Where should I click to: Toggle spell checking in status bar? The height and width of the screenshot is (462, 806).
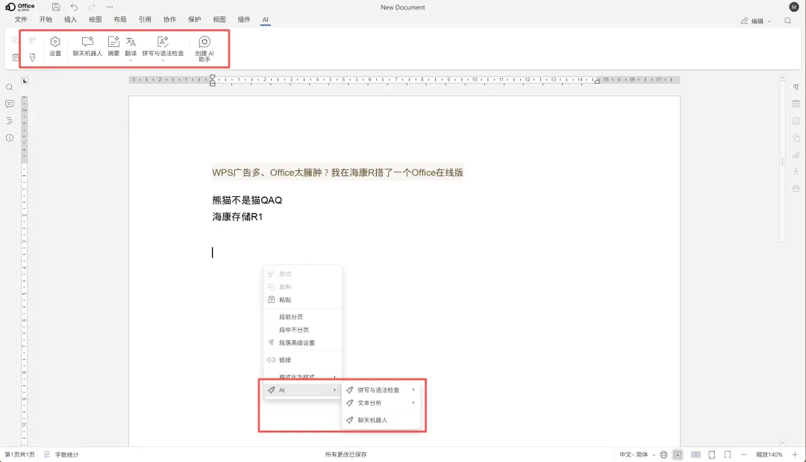point(678,455)
